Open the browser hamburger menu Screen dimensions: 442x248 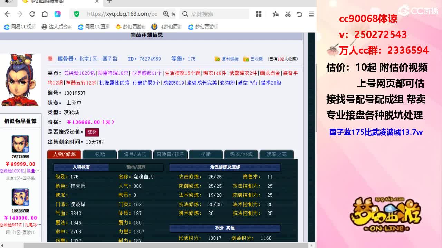tap(311, 14)
